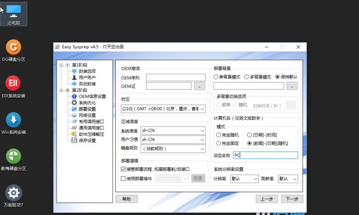This screenshot has width=359, height=215.
Task: Collapse the 第2阶段 tree node
Action: coord(61,90)
